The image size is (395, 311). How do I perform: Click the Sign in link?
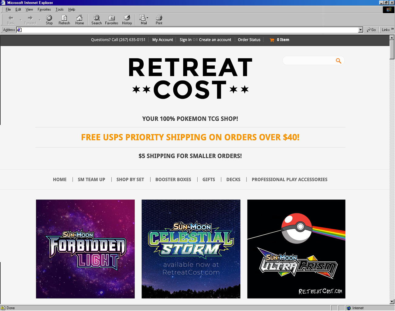point(186,40)
